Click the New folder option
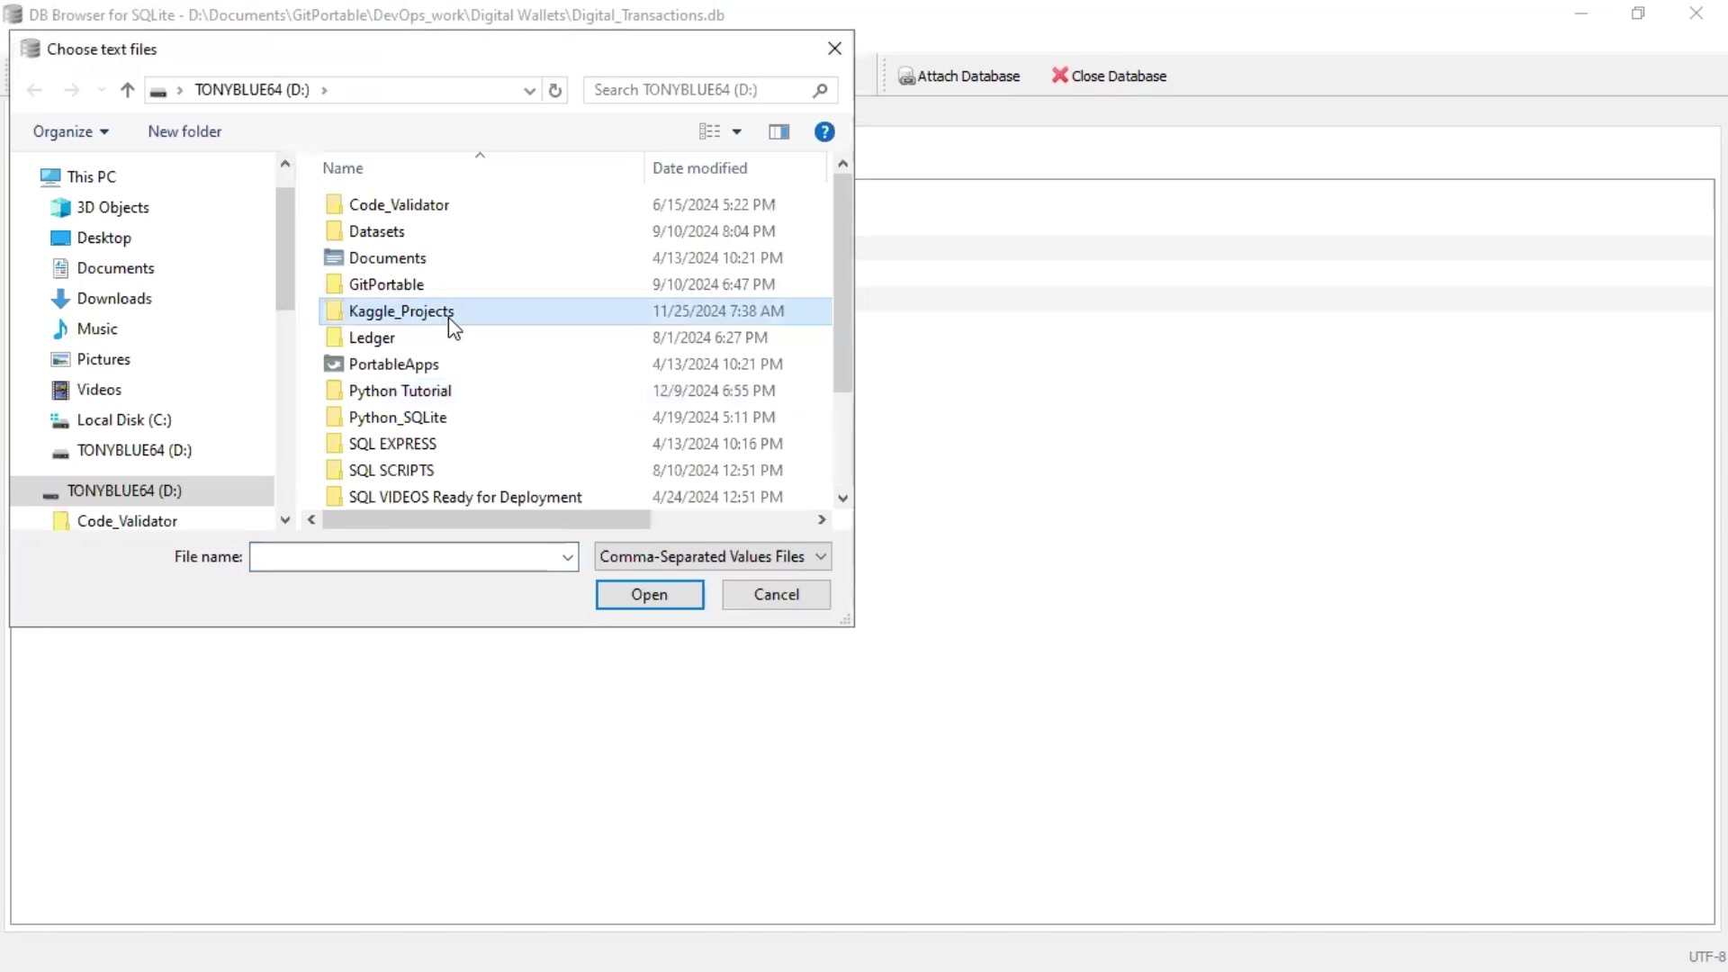 (184, 131)
